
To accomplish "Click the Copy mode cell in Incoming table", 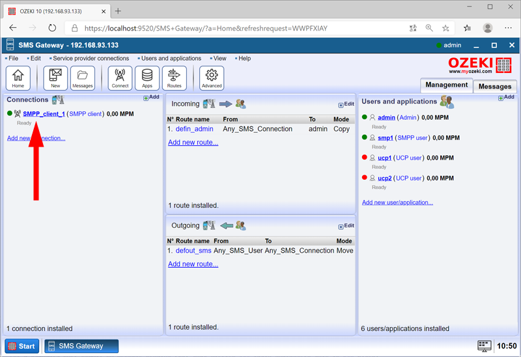I will 341,129.
